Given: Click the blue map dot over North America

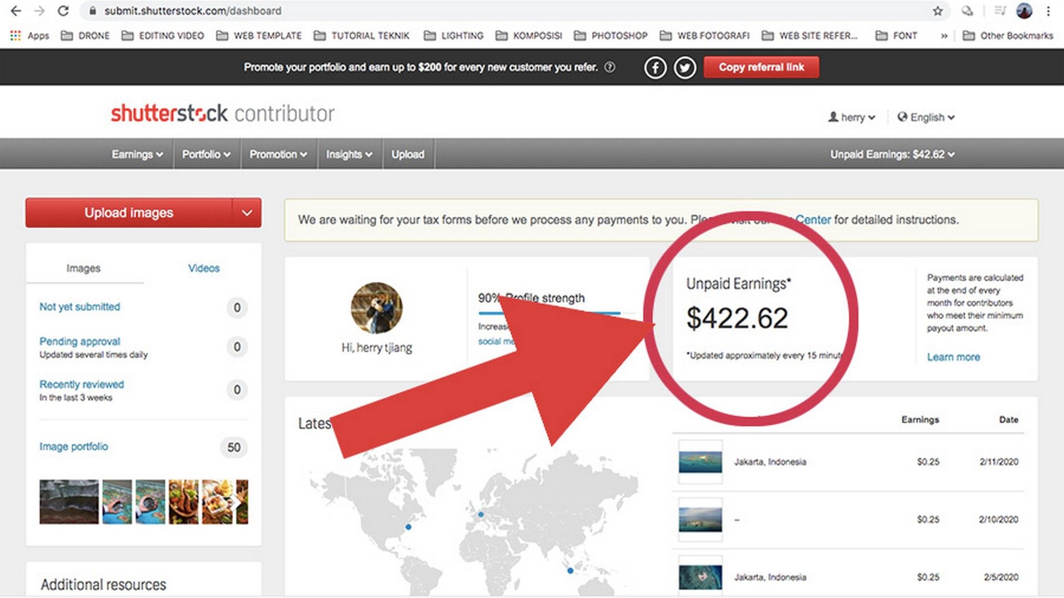Looking at the screenshot, I should [408, 527].
